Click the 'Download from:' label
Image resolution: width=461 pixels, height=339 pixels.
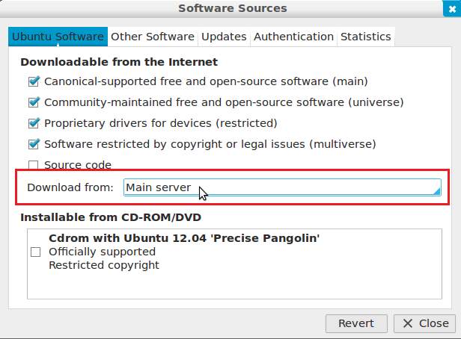[70, 187]
